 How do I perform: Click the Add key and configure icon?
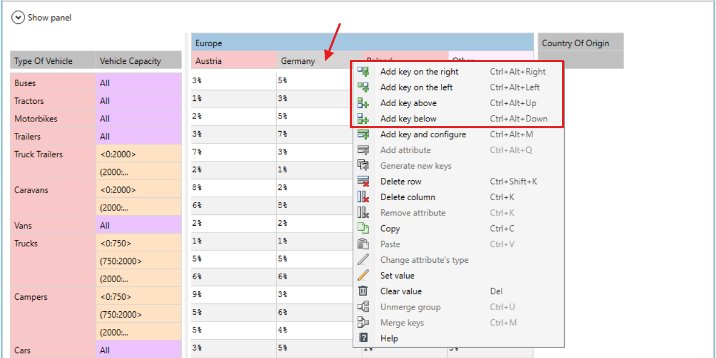[x=363, y=135]
